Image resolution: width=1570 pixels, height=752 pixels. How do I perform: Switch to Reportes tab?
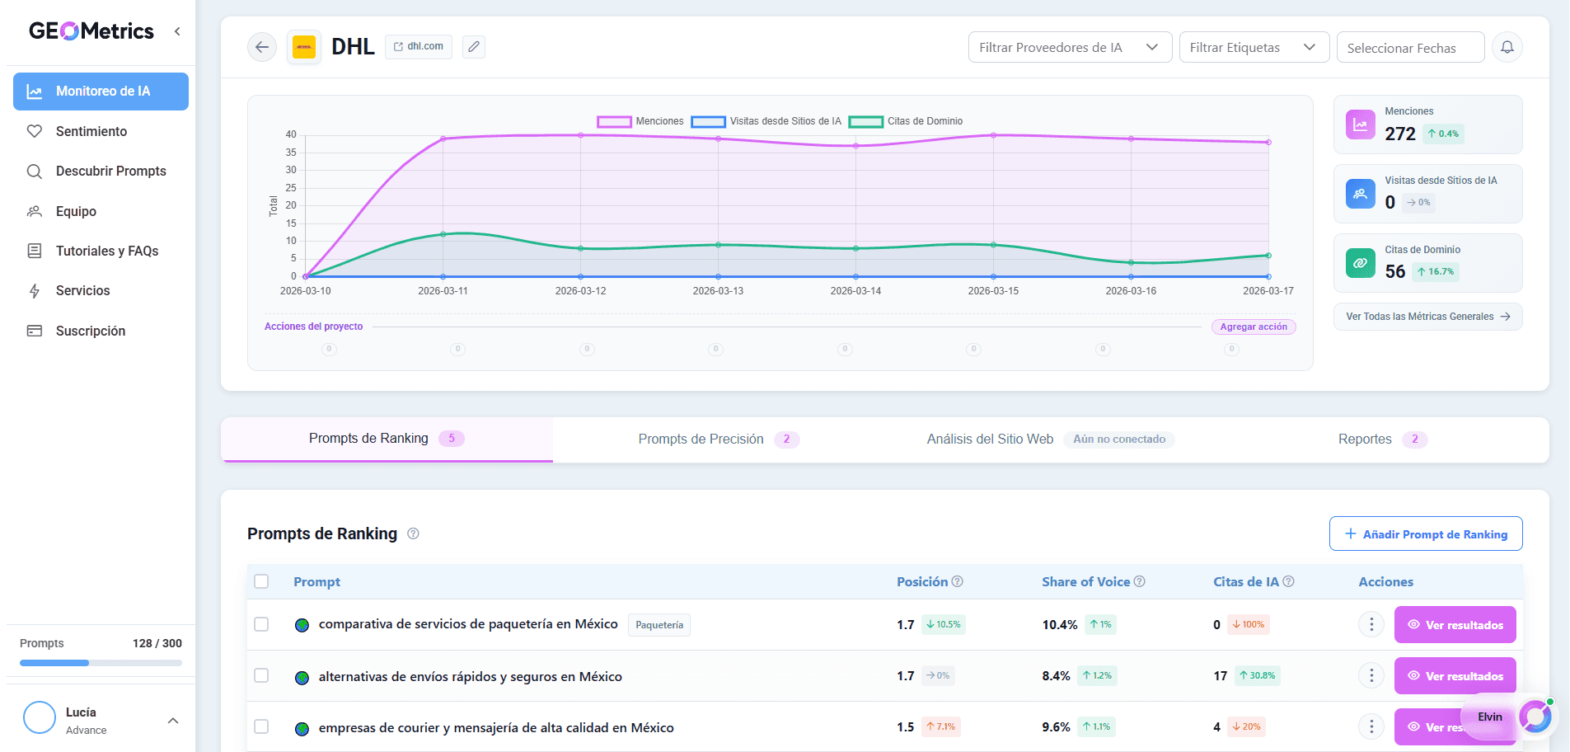1383,439
